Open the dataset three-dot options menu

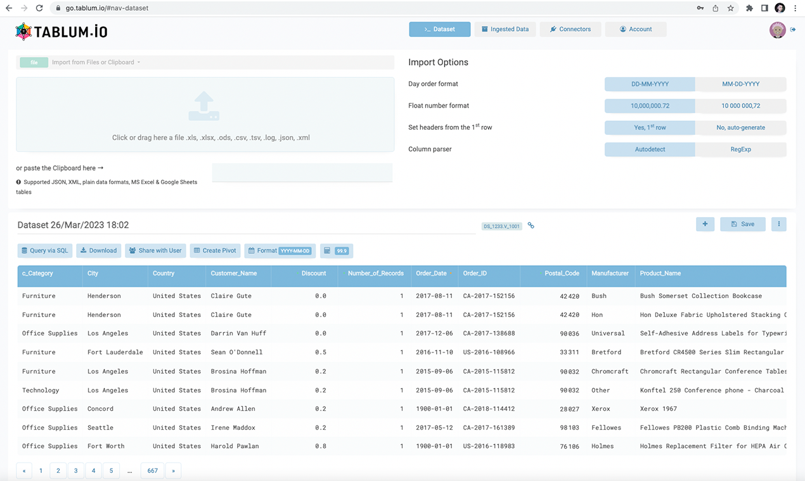779,224
